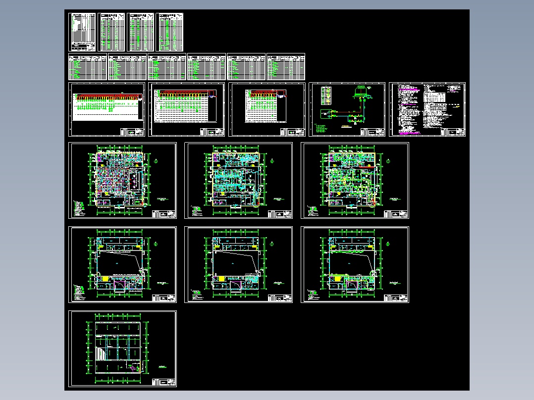Click the green legend on the magenta piping plan
This screenshot has height=400, width=534.
[79, 208]
